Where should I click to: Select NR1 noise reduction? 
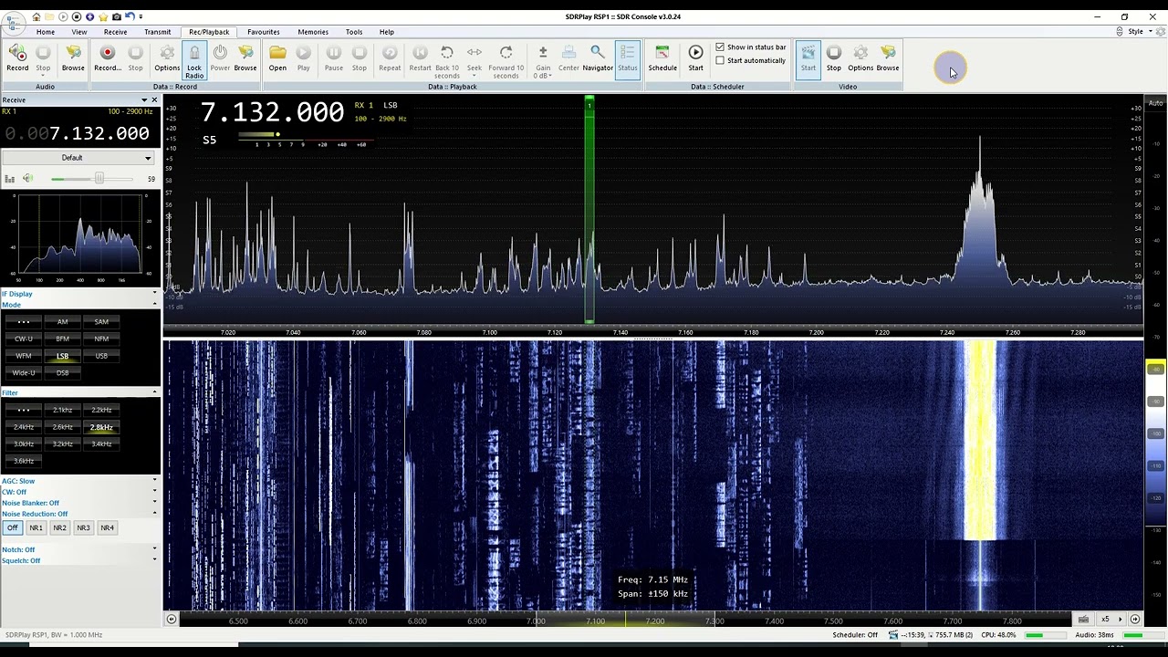point(36,527)
